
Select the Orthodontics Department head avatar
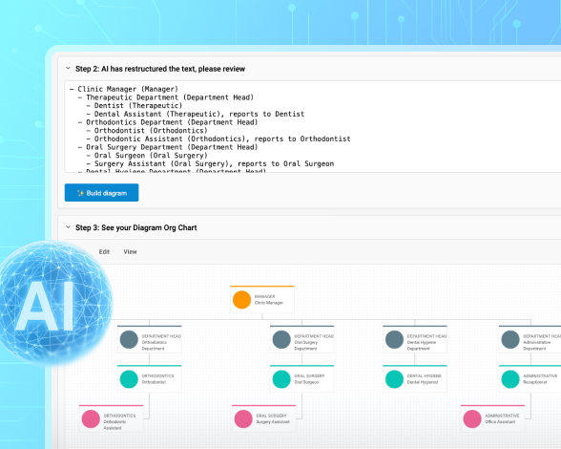click(x=129, y=339)
